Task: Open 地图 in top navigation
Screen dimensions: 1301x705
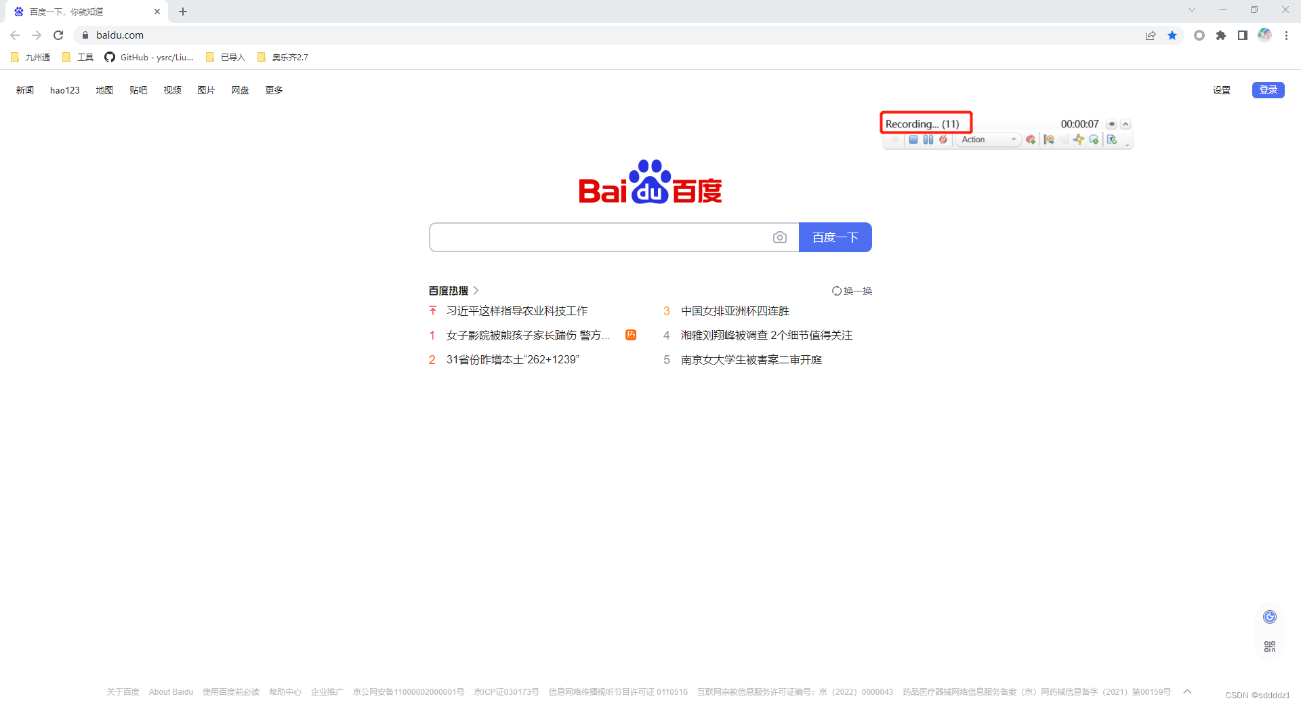Action: coord(104,90)
